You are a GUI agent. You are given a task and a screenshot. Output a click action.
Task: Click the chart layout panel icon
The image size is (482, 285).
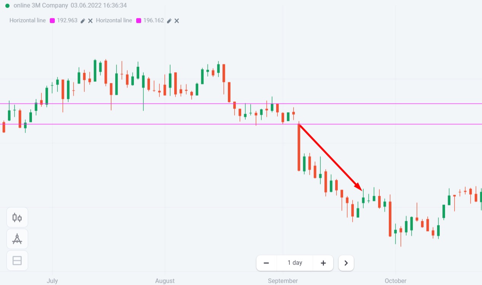[x=17, y=261]
